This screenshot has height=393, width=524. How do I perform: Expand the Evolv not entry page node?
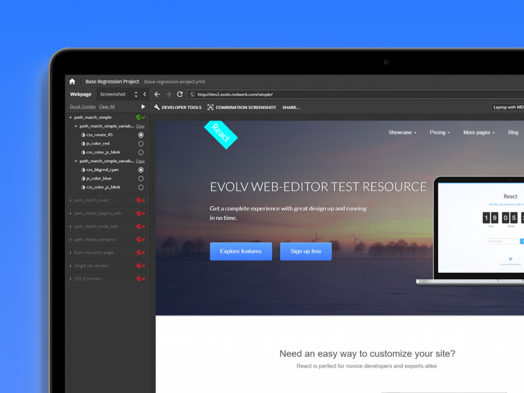(x=70, y=252)
